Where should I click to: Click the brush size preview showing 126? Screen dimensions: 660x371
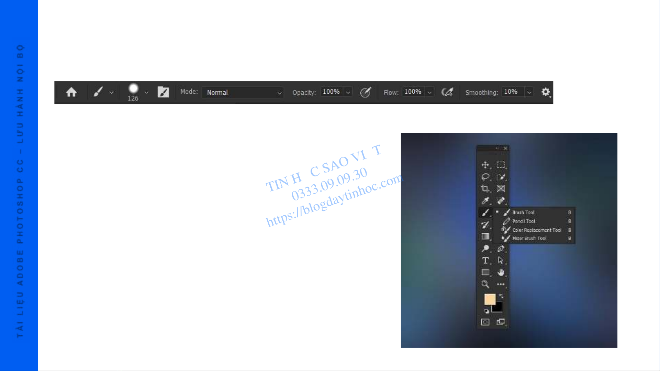coord(133,92)
